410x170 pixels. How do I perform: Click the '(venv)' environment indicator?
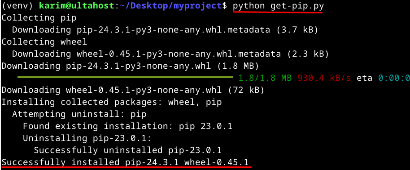[x=17, y=6]
